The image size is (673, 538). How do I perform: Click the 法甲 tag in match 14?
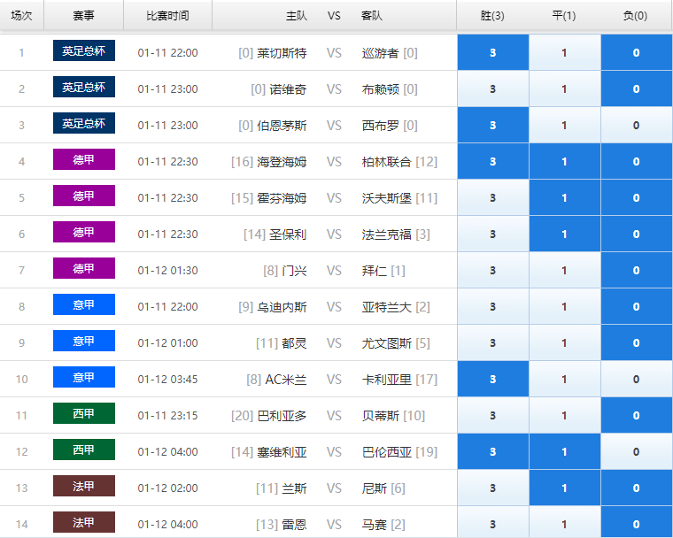pyautogui.click(x=84, y=522)
